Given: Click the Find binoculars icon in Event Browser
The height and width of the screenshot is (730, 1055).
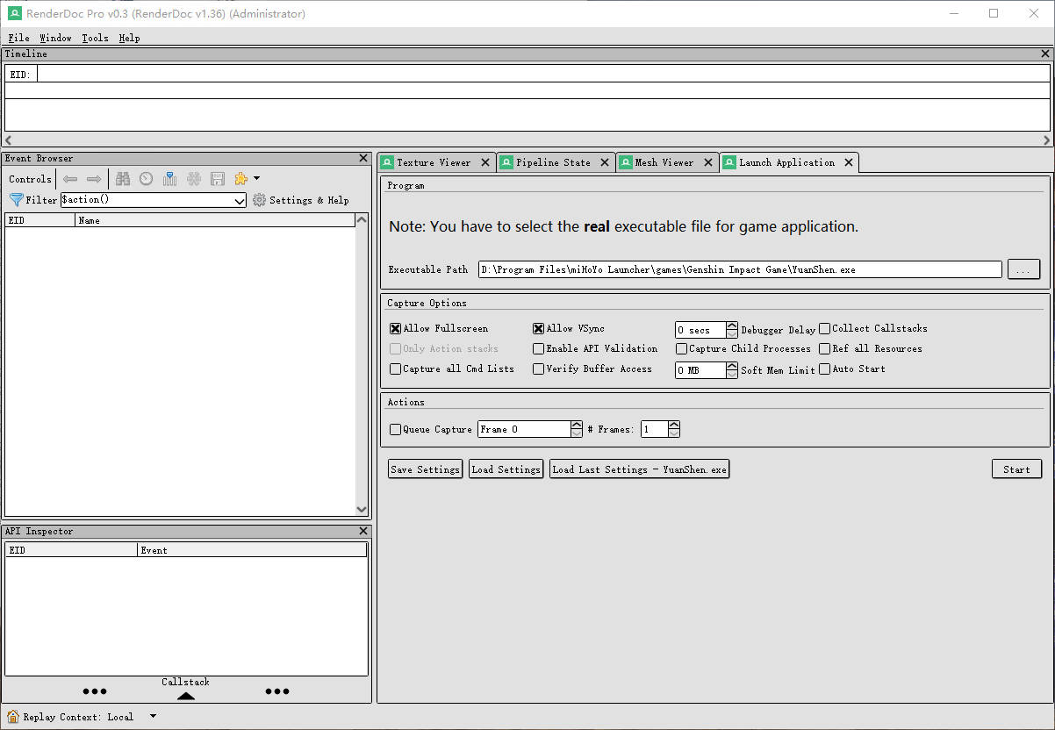Looking at the screenshot, I should coord(123,179).
